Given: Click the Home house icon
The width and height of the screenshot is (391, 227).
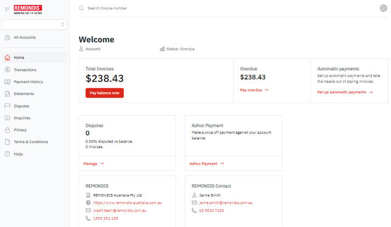Looking at the screenshot, I should [x=8, y=58].
